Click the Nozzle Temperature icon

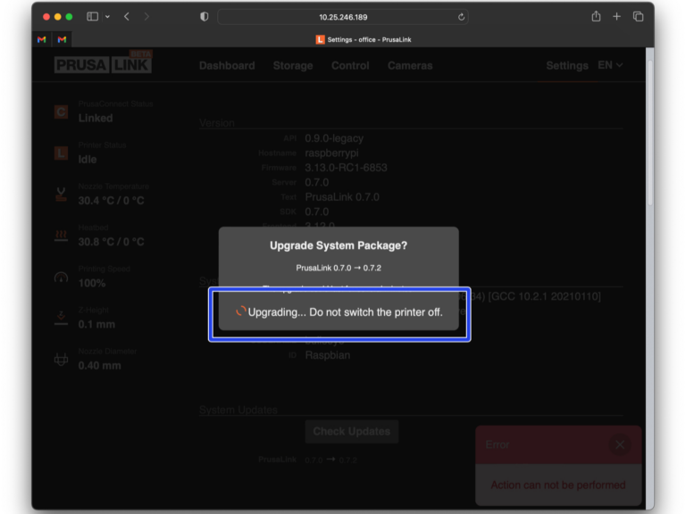tap(61, 195)
